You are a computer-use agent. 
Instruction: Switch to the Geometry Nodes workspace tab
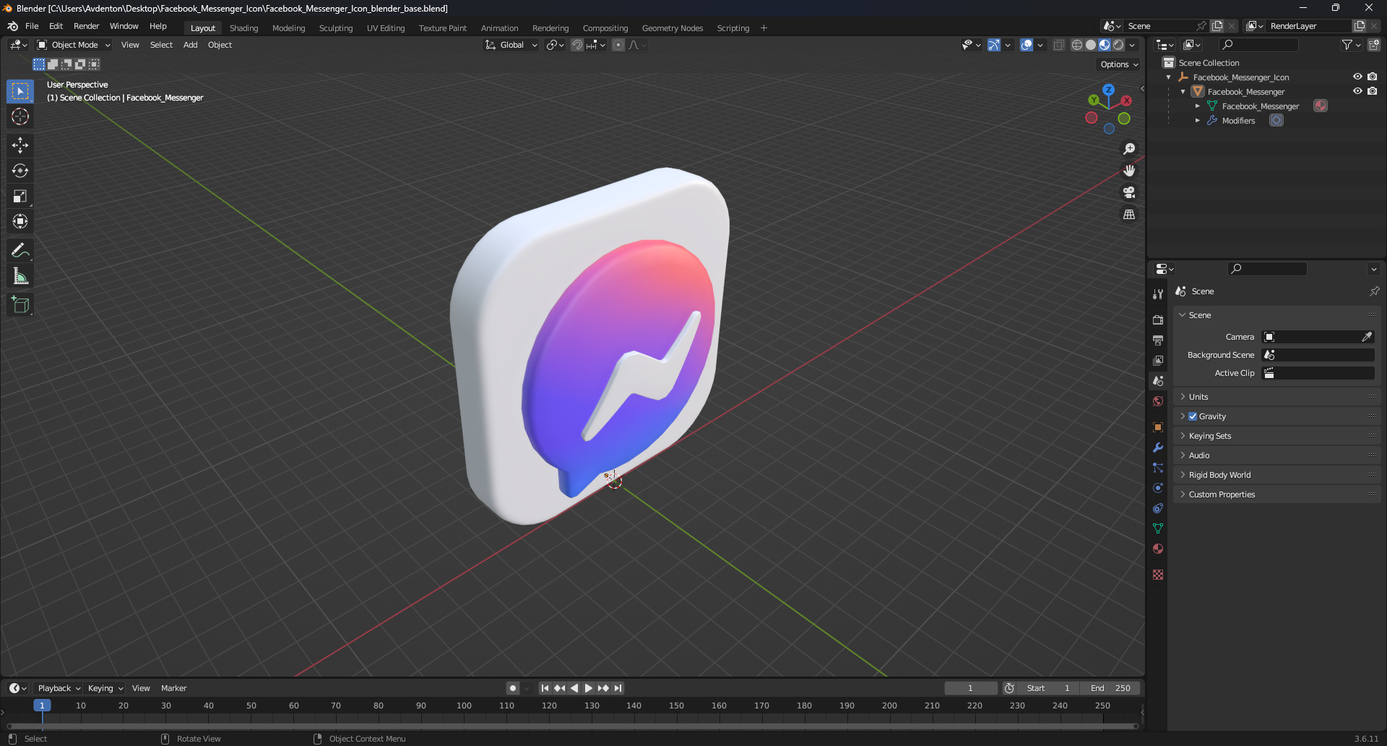pos(673,28)
